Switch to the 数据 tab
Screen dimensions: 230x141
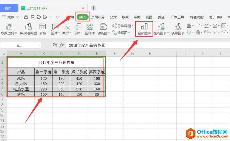click(125, 17)
